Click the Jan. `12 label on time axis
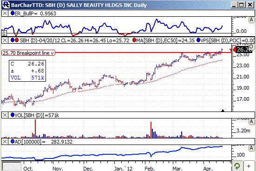Viewport: 256px width, 171px height. (123, 168)
